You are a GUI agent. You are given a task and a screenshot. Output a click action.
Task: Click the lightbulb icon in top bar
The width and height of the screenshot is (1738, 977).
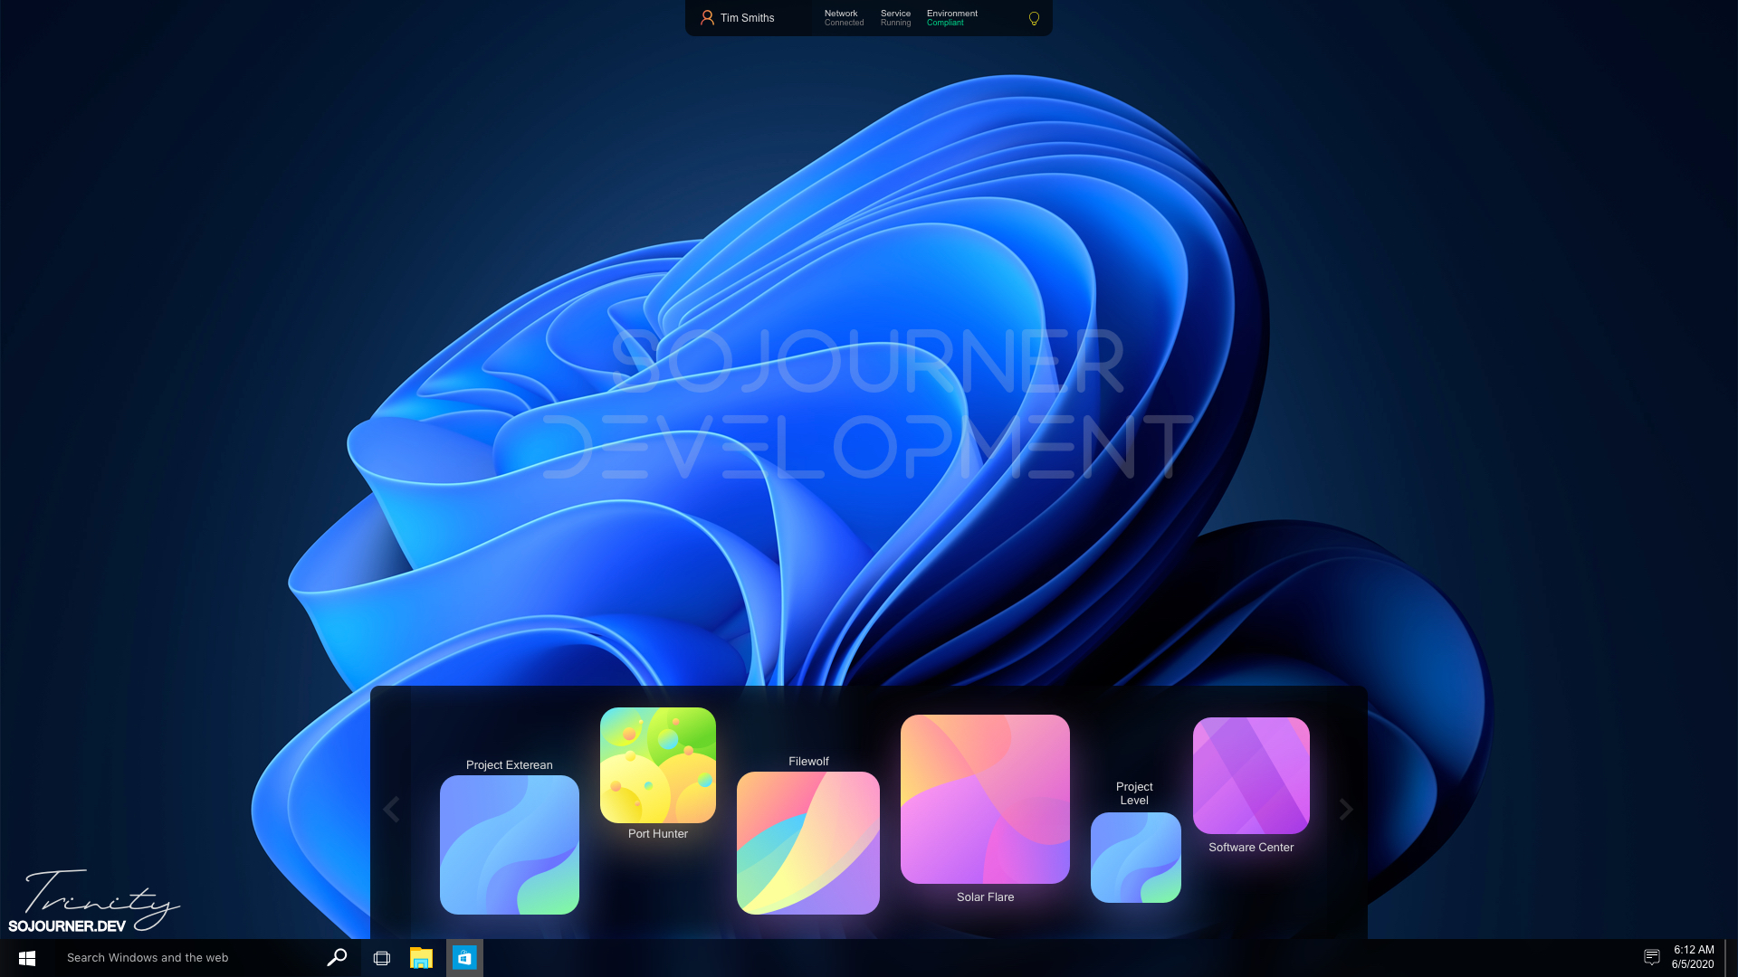tap(1034, 18)
